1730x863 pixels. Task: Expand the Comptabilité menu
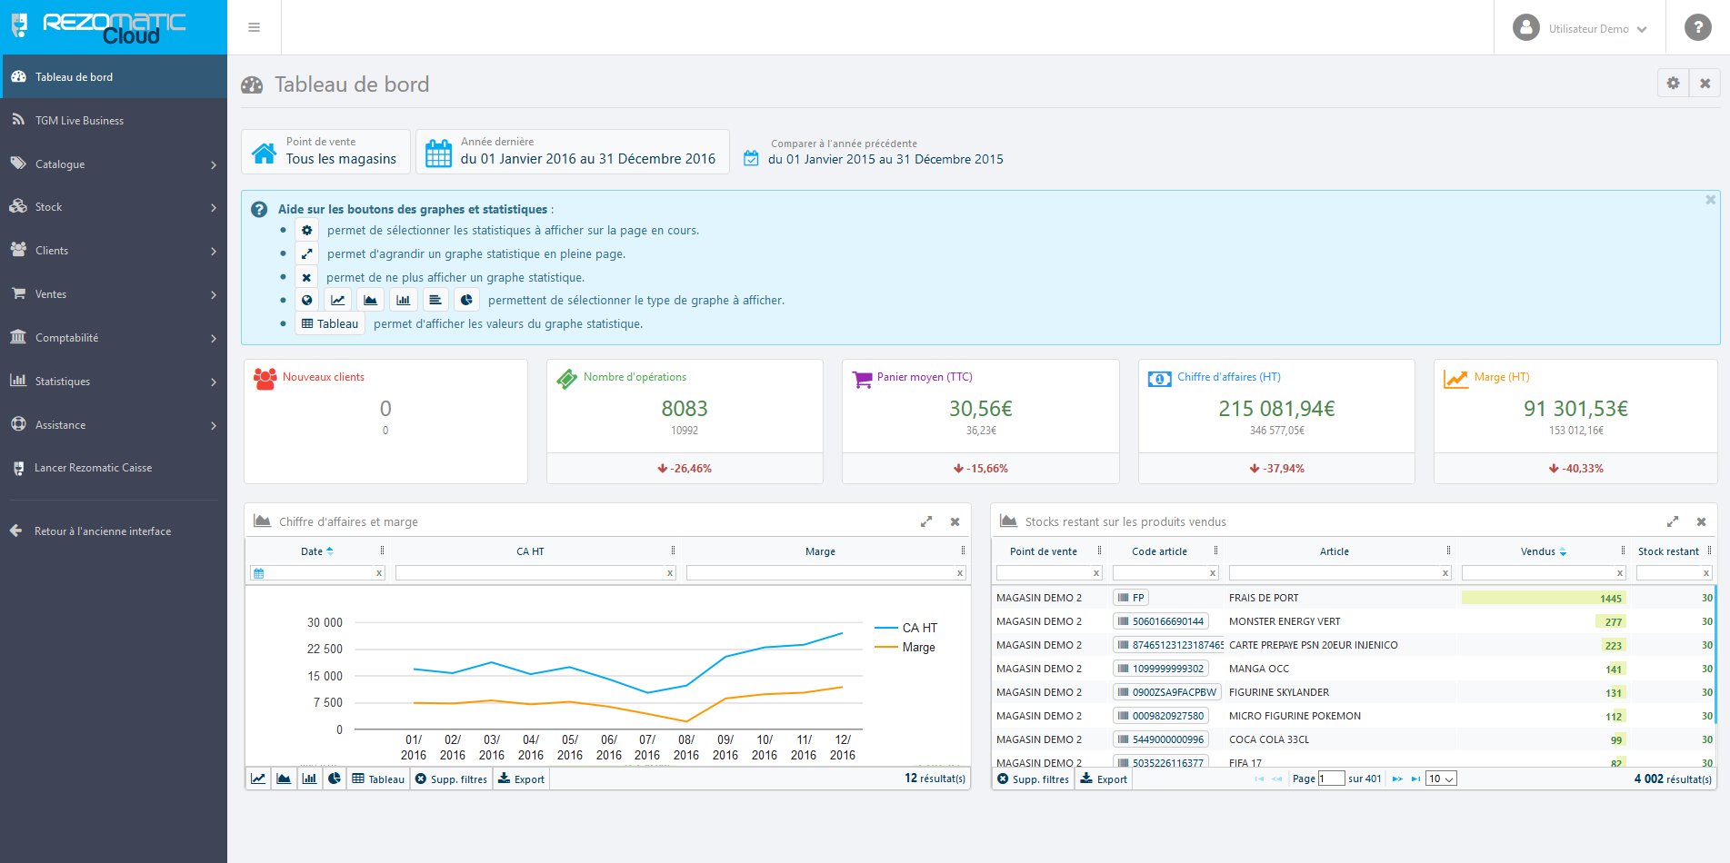(x=114, y=338)
